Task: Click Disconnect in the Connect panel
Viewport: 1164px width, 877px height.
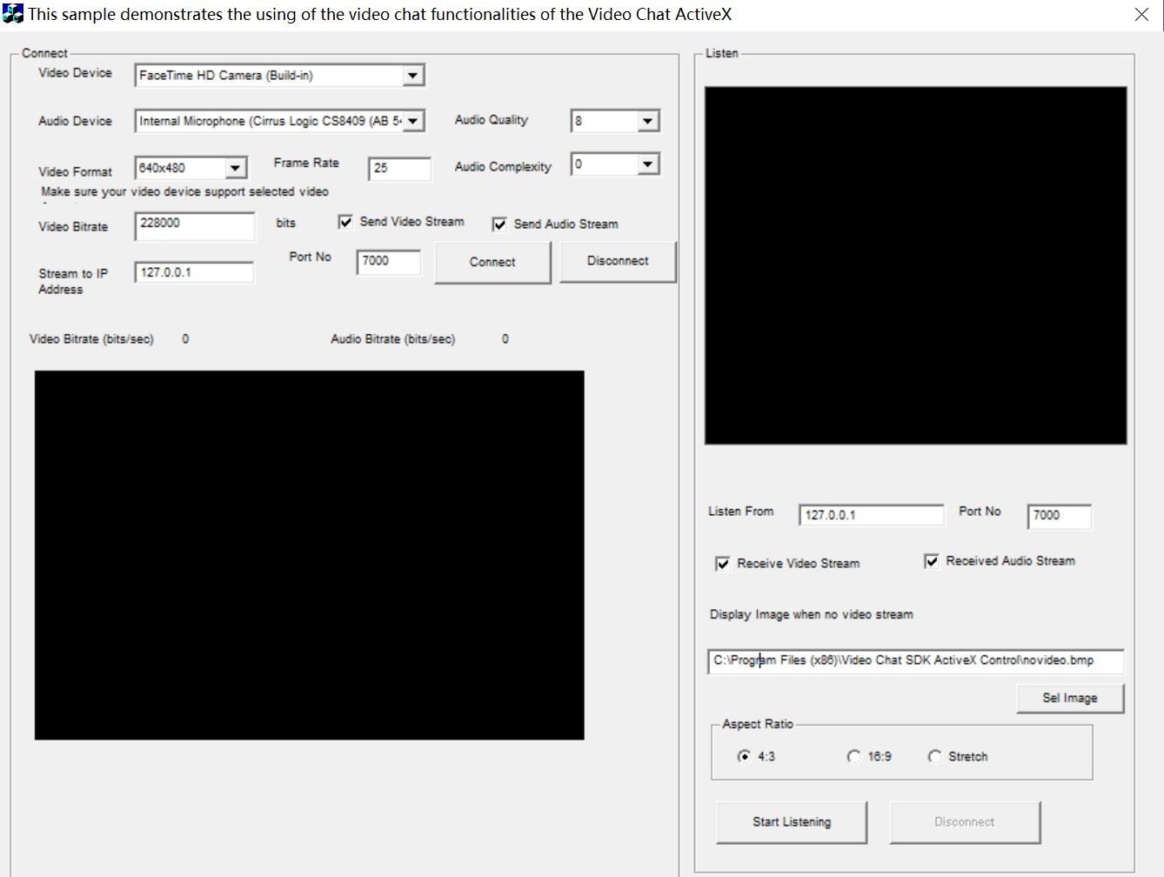Action: coord(618,261)
